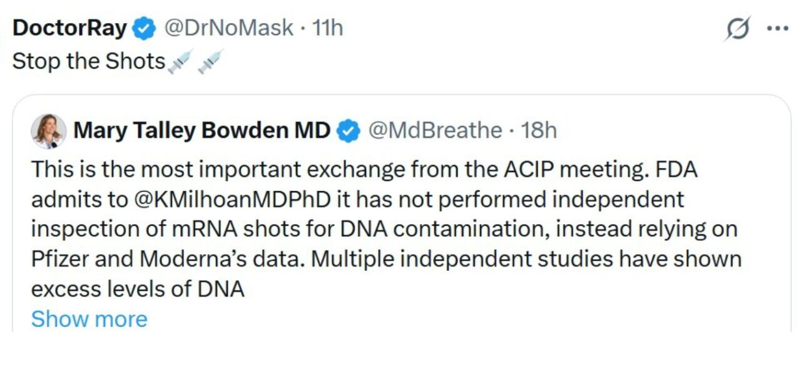This screenshot has height=372, width=801.
Task: Open the @DrNoMask handle link
Action: tap(228, 28)
